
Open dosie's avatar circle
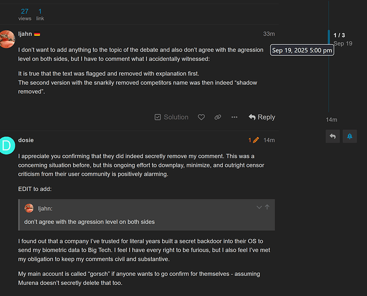(7, 144)
